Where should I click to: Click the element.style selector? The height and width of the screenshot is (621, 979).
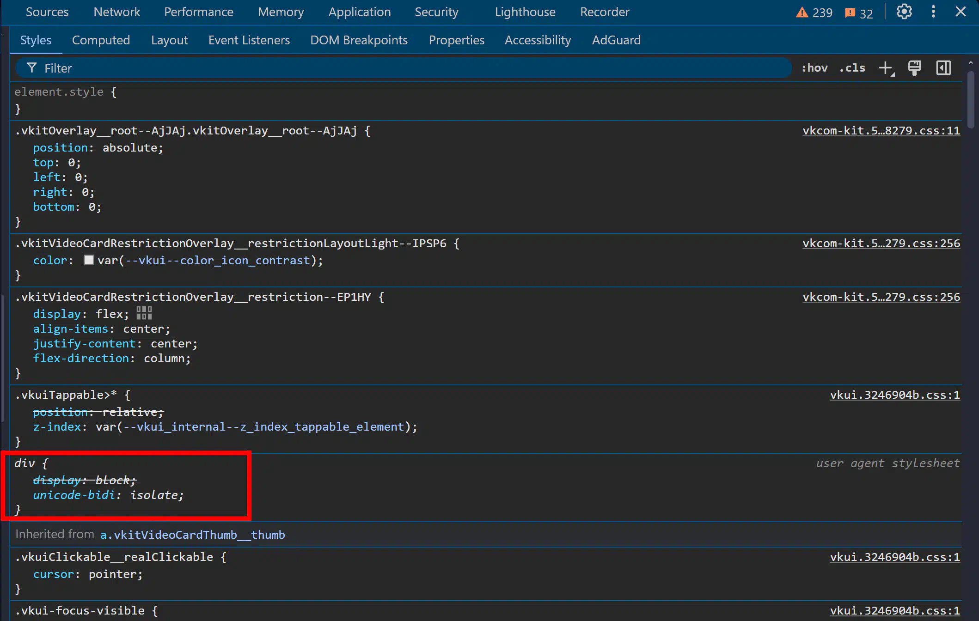click(59, 92)
